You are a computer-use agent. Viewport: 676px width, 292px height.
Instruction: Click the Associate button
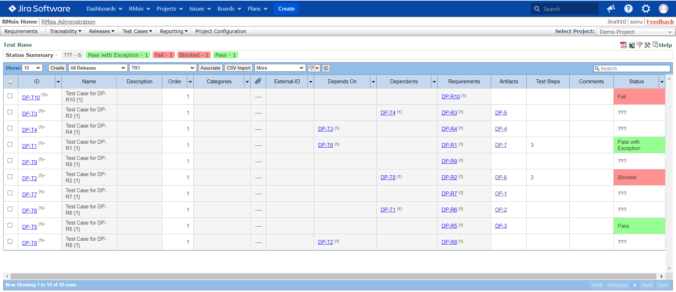pyautogui.click(x=211, y=68)
